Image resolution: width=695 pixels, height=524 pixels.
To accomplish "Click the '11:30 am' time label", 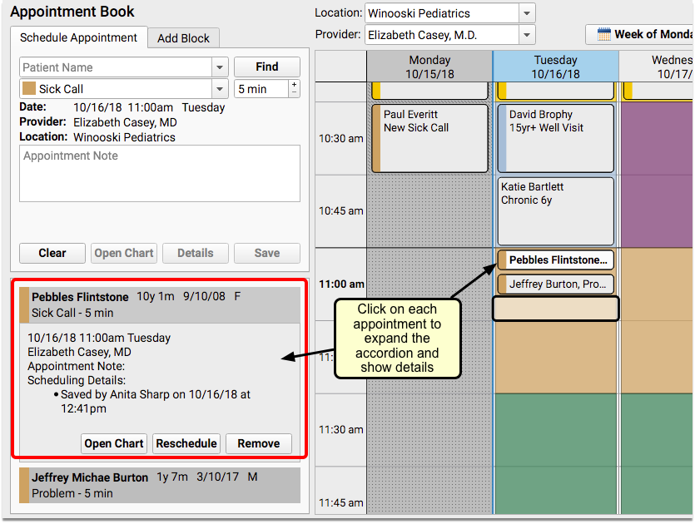I will [341, 430].
